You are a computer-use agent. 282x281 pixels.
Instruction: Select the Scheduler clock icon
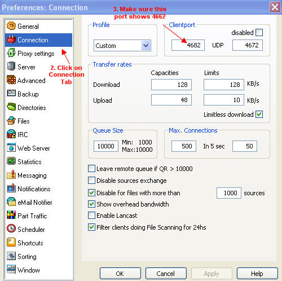tap(11, 229)
